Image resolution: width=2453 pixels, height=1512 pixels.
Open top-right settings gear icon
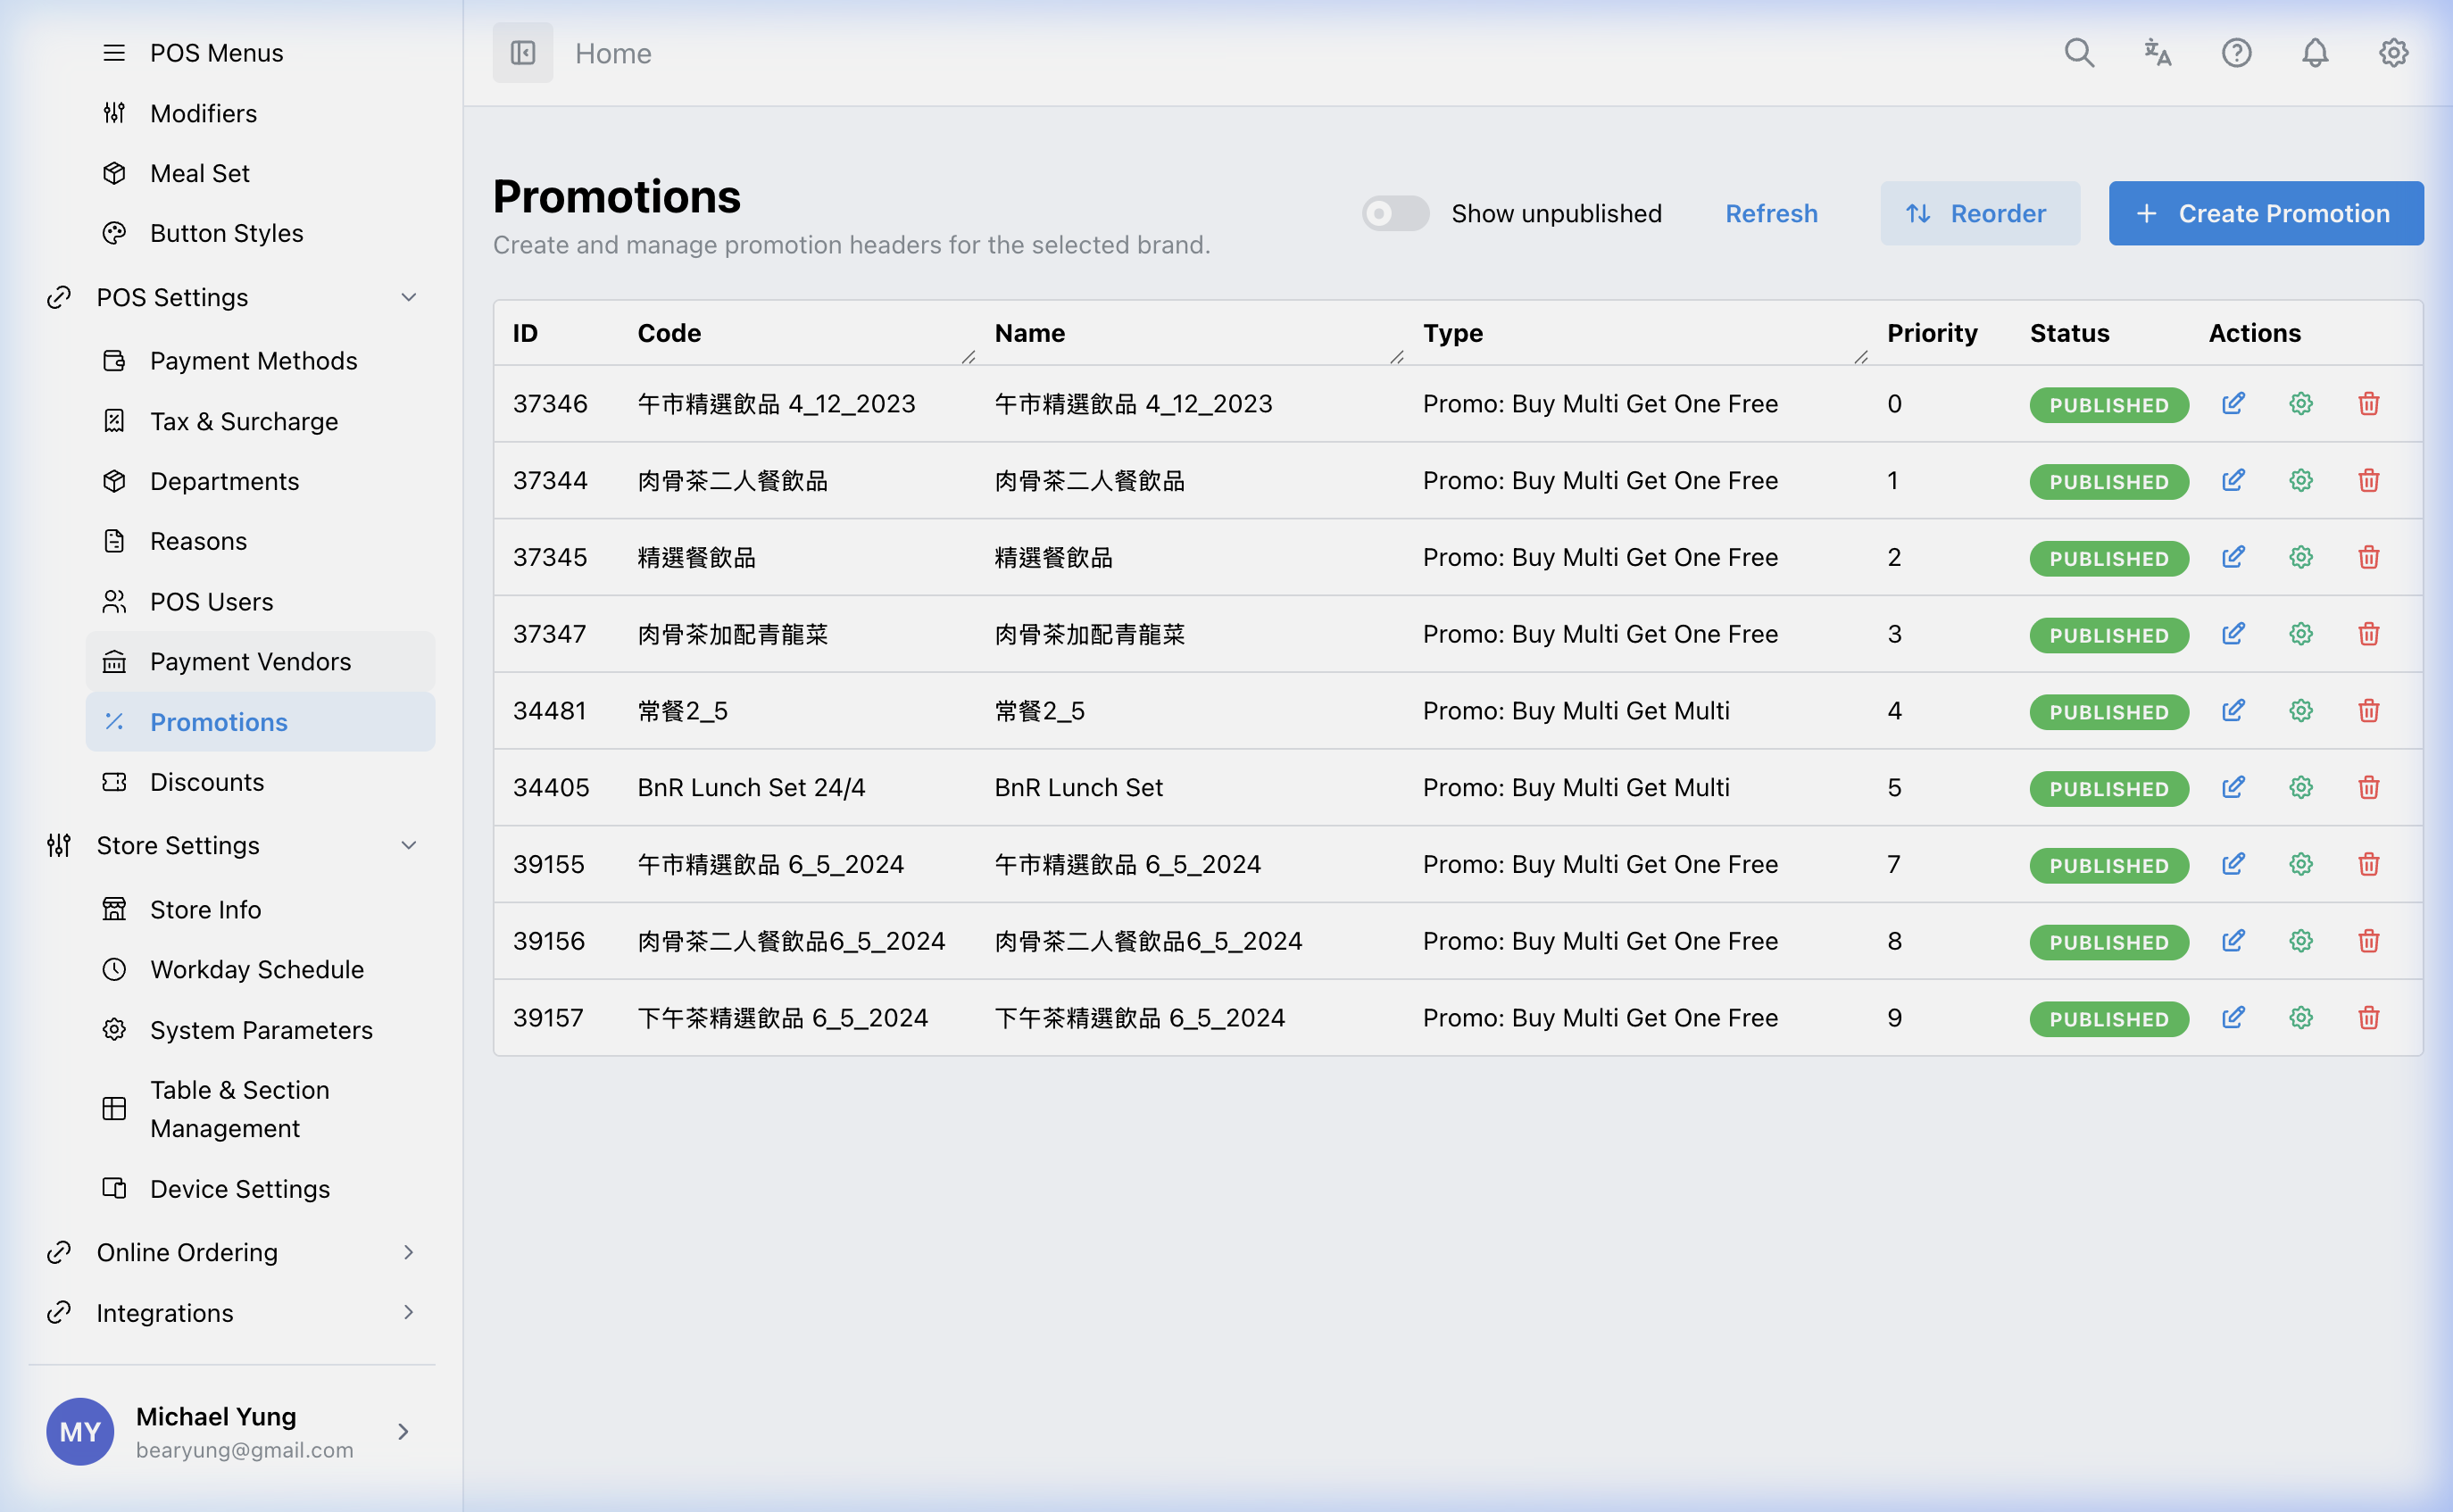coord(2392,53)
